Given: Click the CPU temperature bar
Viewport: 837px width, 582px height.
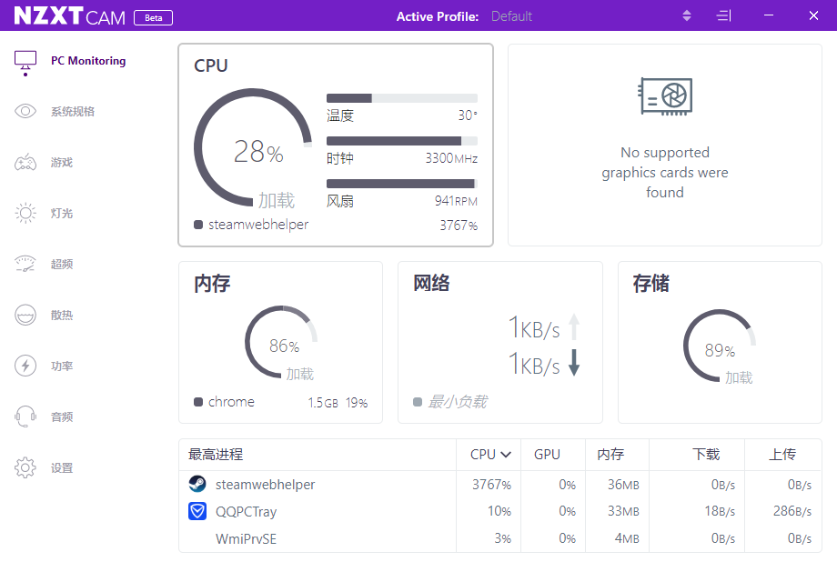Looking at the screenshot, I should (x=402, y=98).
